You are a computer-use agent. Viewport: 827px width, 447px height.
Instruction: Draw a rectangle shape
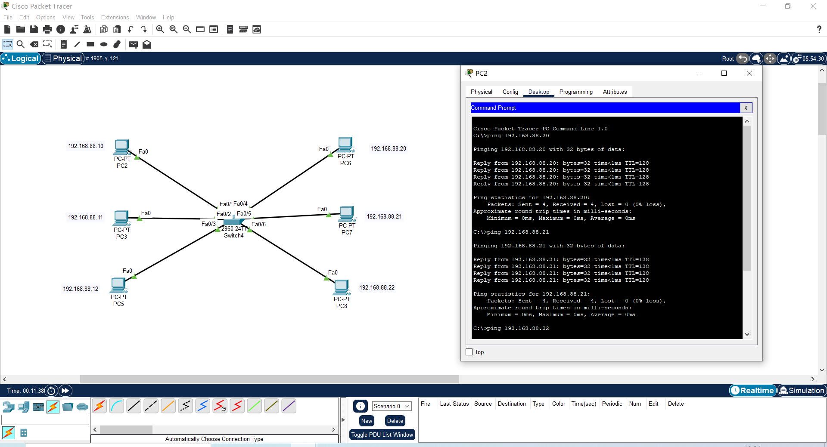(x=90, y=44)
